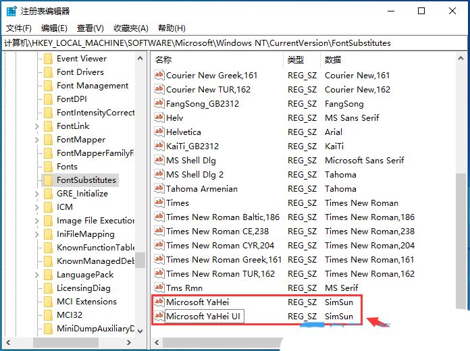Click the registry path address bar
Image resolution: width=470 pixels, height=351 pixels.
coord(235,43)
